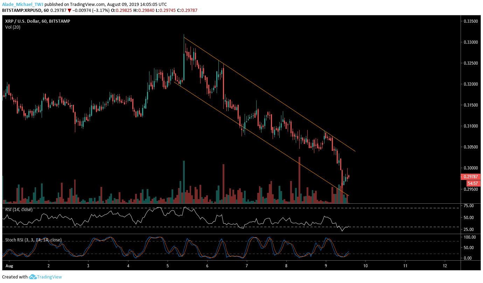Click the day 6 time axis label
This screenshot has width=483, height=283.
[x=207, y=266]
